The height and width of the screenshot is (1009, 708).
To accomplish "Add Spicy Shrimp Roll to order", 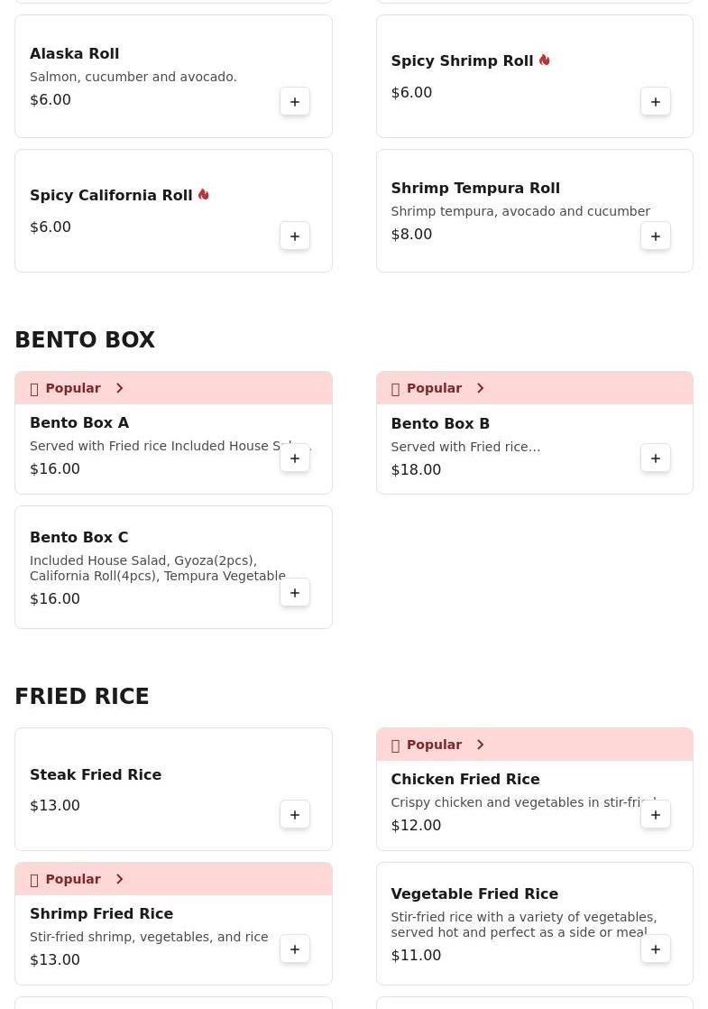I will pos(656,102).
